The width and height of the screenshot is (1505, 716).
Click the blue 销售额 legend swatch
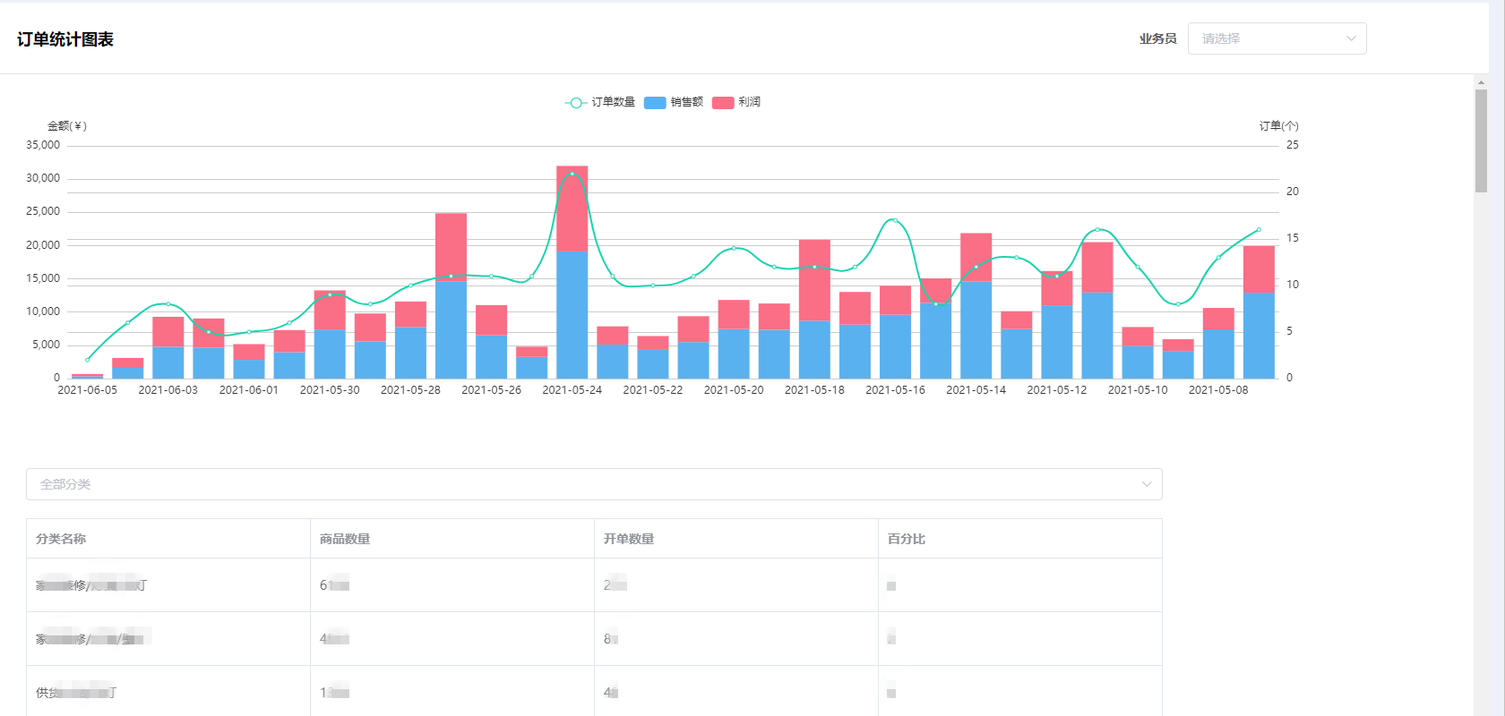point(655,103)
